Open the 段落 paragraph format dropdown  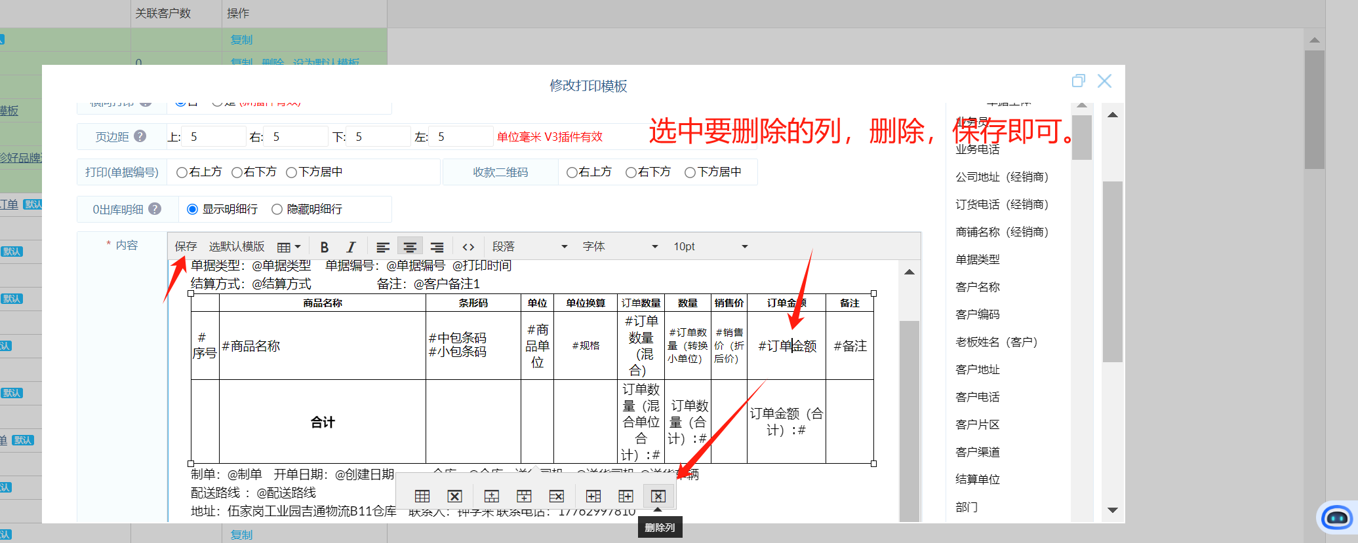pyautogui.click(x=529, y=247)
